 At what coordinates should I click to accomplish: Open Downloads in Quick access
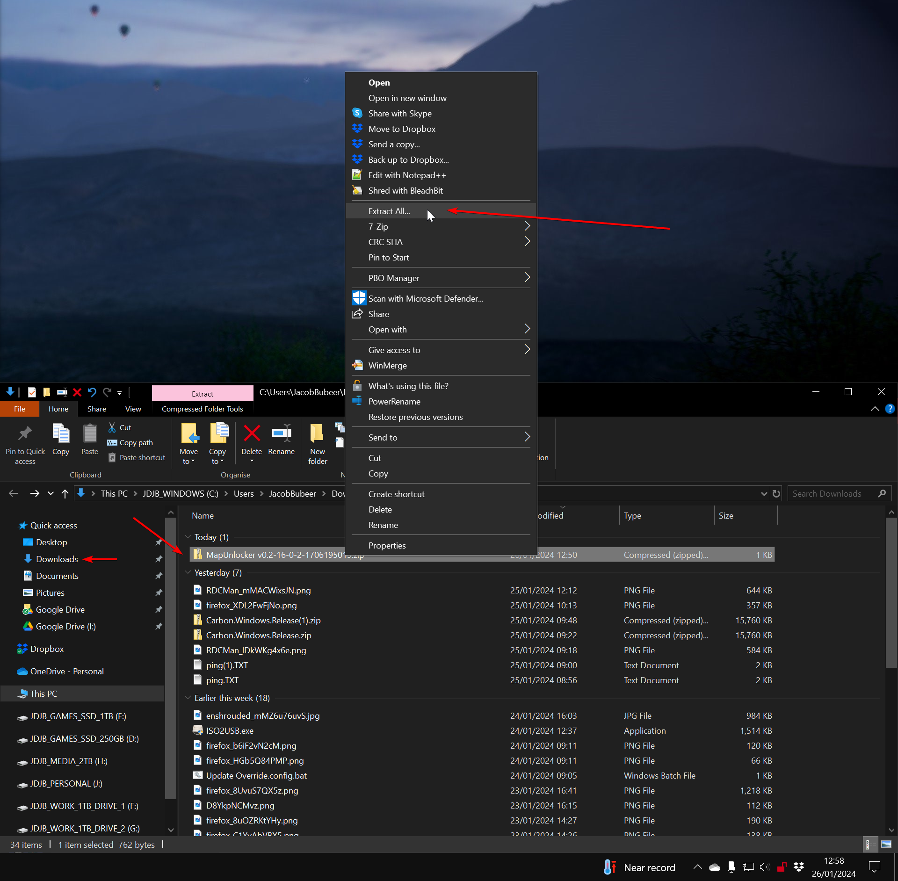[x=57, y=559]
